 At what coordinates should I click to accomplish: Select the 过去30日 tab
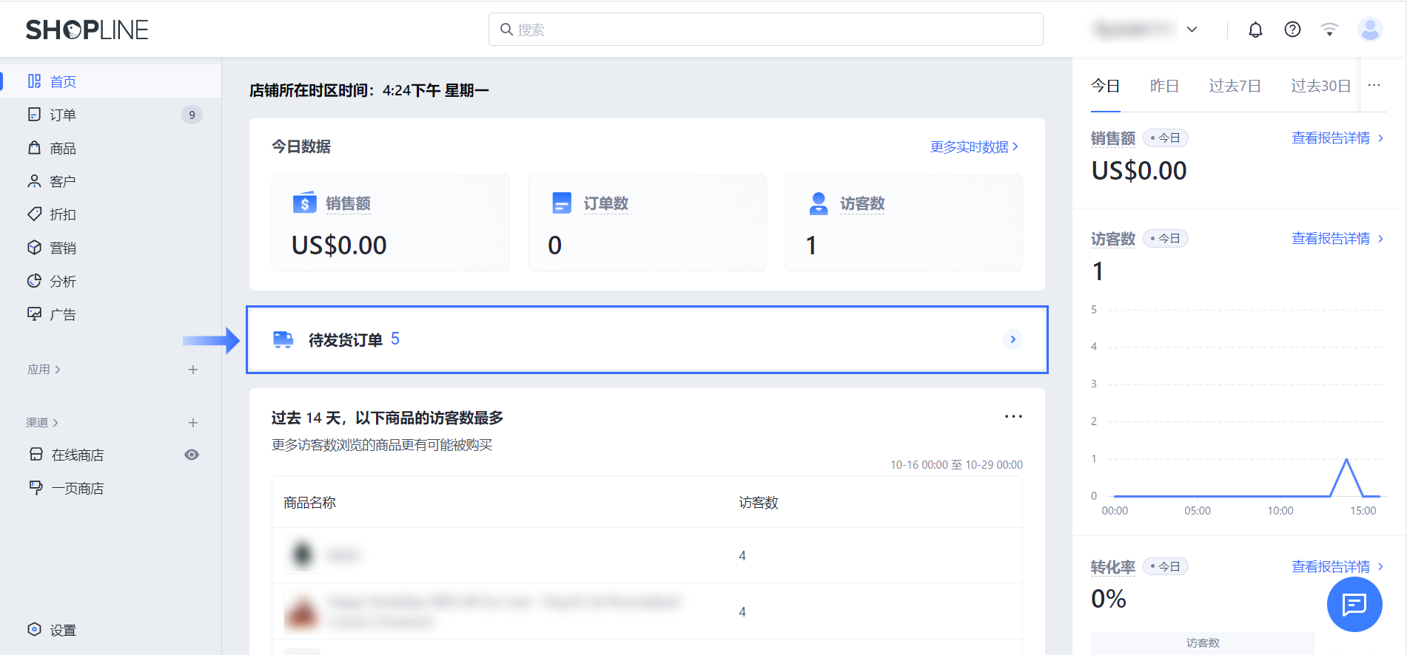point(1320,86)
